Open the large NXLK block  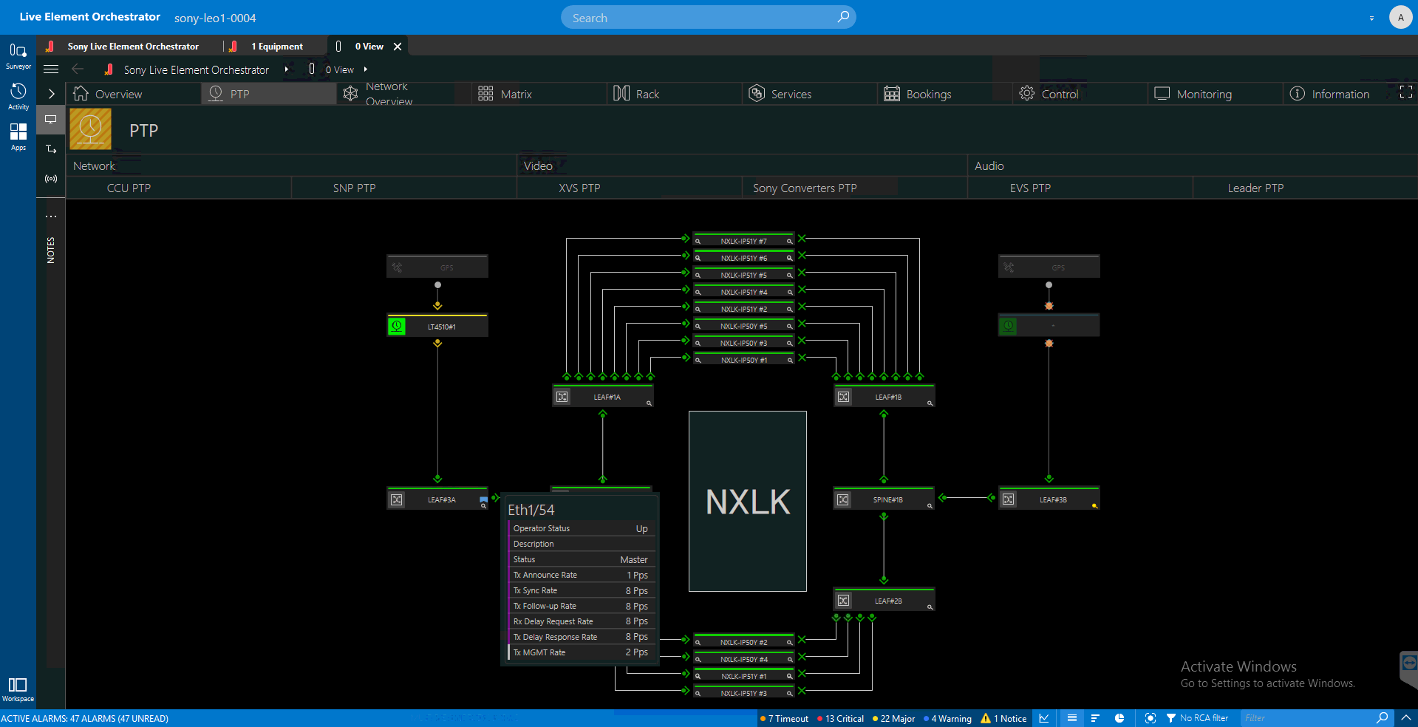pyautogui.click(x=748, y=502)
